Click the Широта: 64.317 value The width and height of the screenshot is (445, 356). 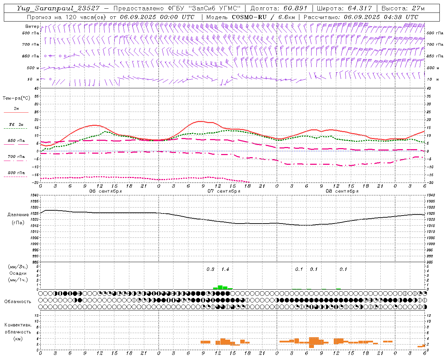(344, 8)
